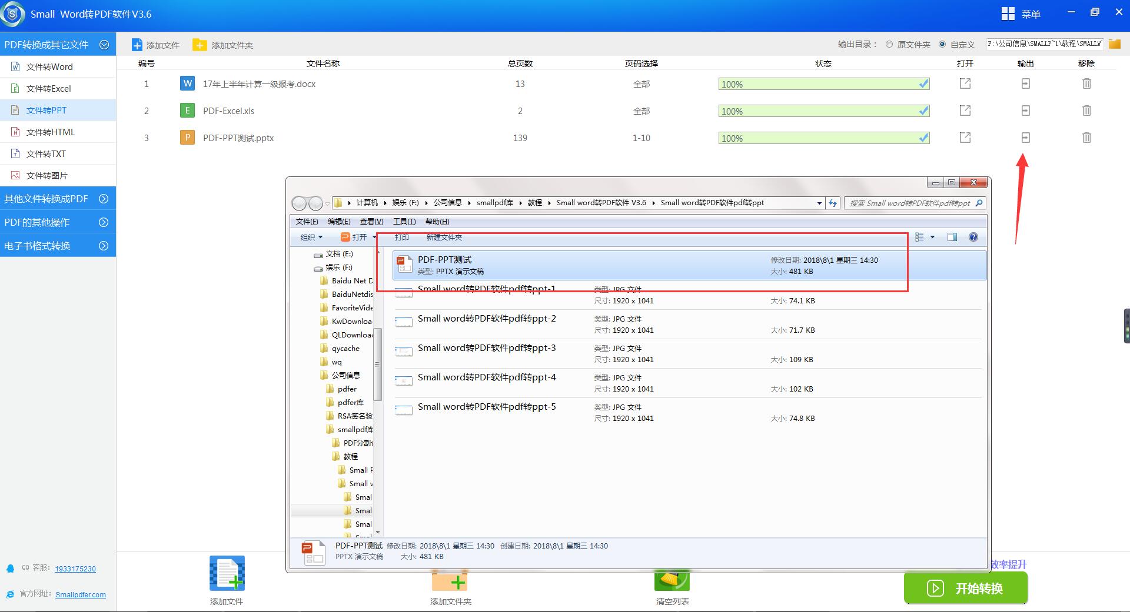This screenshot has width=1130, height=612.
Task: Expand the 电子书格式转换 section
Action: 104,246
